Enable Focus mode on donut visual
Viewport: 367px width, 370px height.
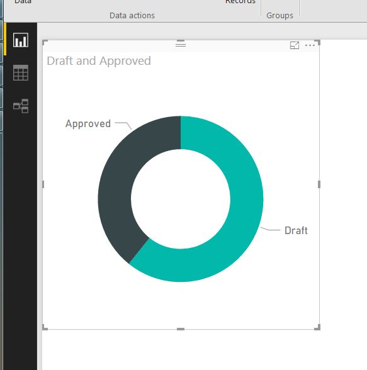295,45
